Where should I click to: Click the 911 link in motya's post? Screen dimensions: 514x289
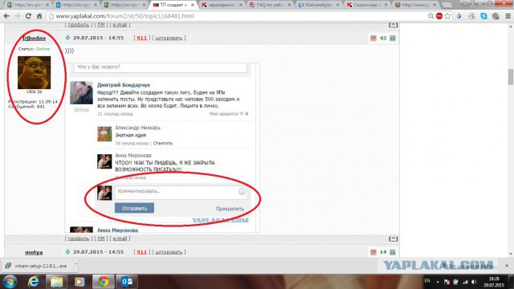[141, 252]
